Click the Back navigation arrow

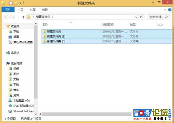pyautogui.click(x=6, y=17)
